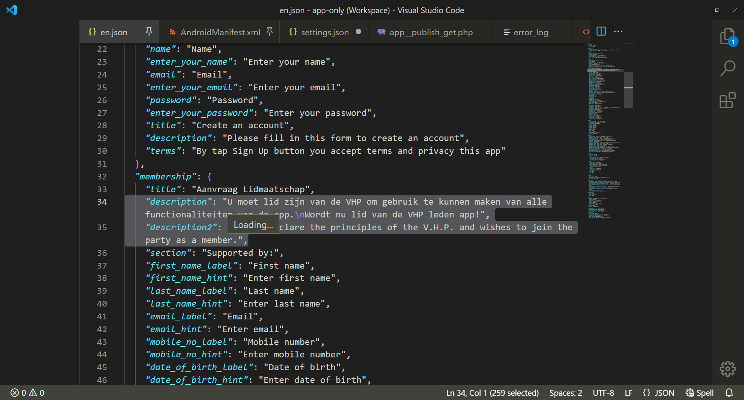Open the Manage gear menu

coord(728,369)
